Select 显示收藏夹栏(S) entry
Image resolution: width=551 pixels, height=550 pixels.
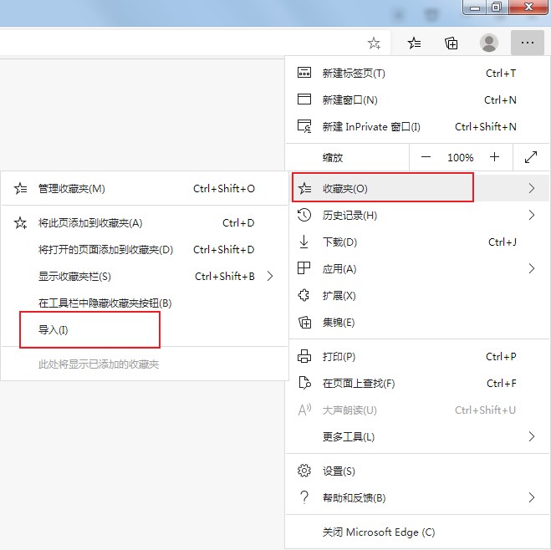[x=145, y=276]
